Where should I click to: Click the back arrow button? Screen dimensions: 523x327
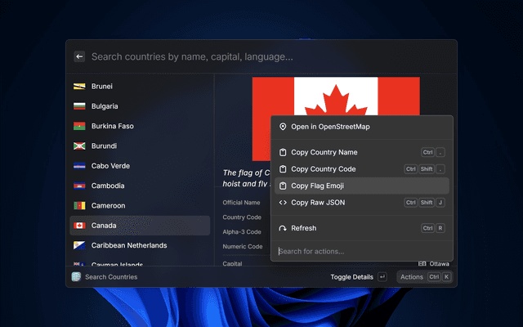click(79, 56)
